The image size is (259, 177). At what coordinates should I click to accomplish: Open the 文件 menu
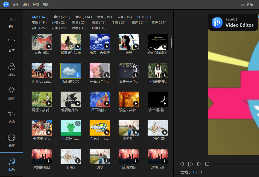click(x=15, y=5)
